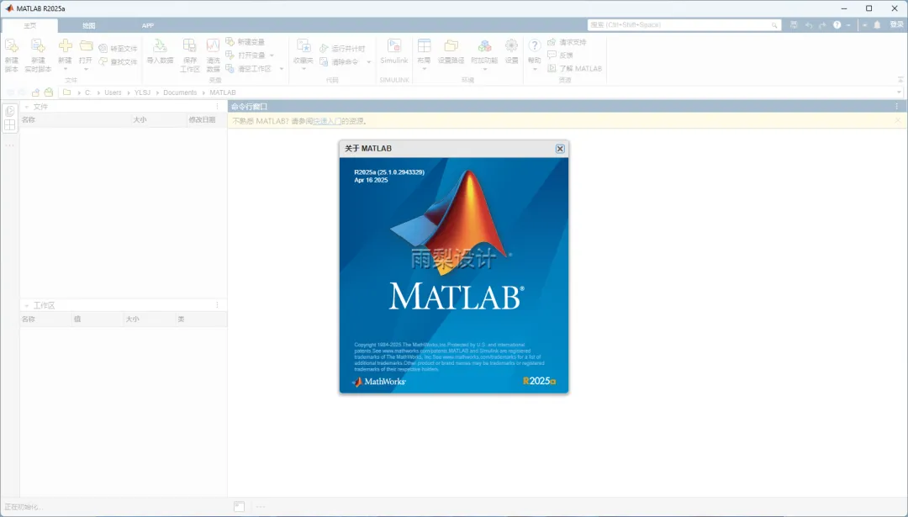908x517 pixels.
Task: Expand the 清除命令 dropdown arrow
Action: click(x=368, y=62)
